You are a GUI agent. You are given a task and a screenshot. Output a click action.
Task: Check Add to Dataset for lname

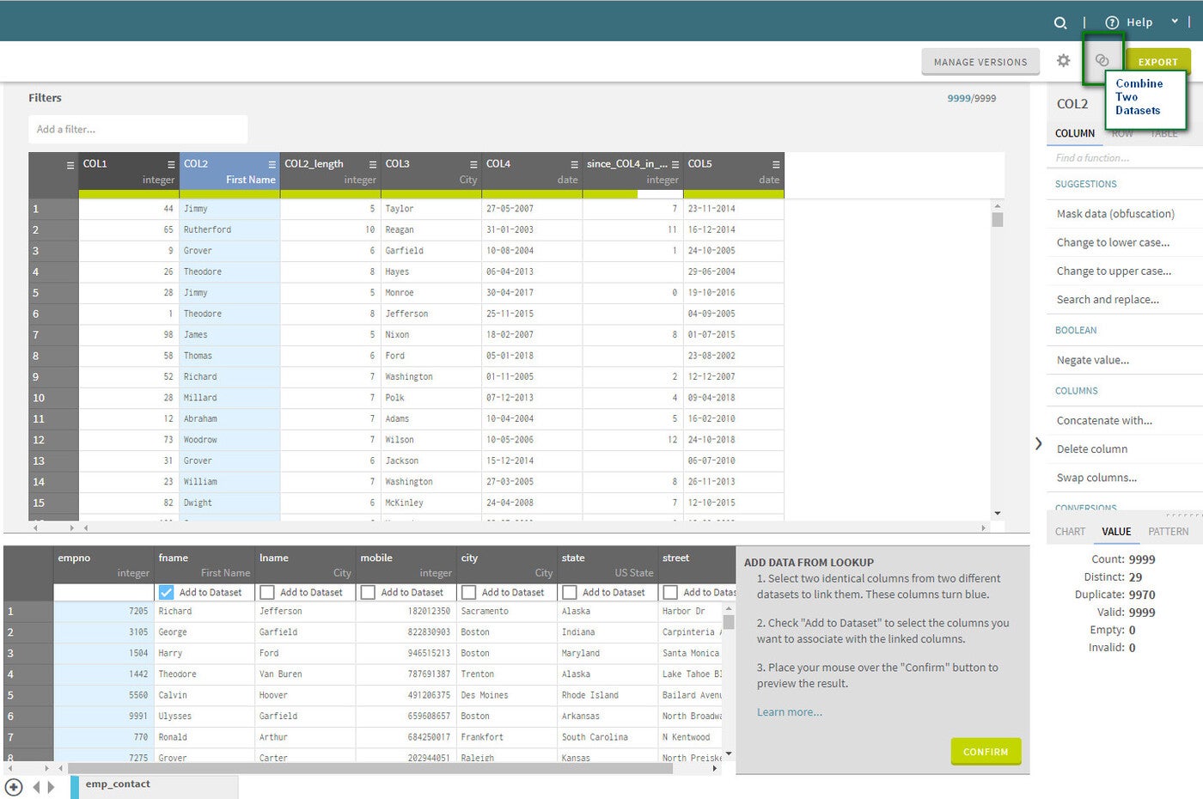tap(267, 593)
